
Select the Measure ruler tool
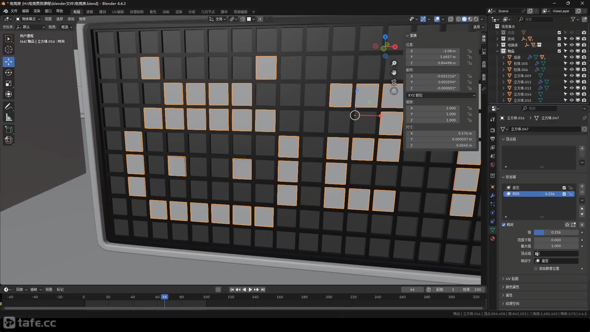[9, 117]
